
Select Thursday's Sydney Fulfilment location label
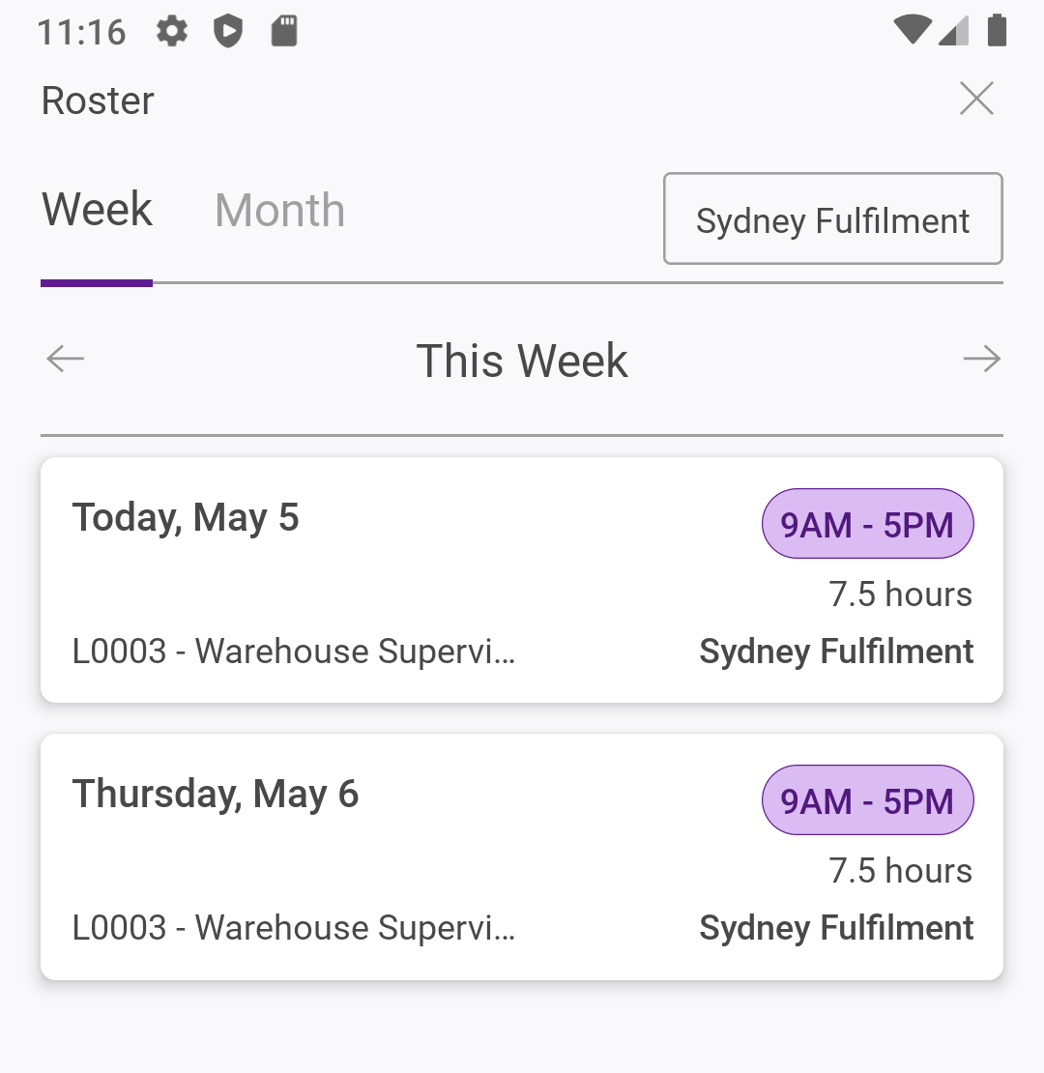[836, 928]
